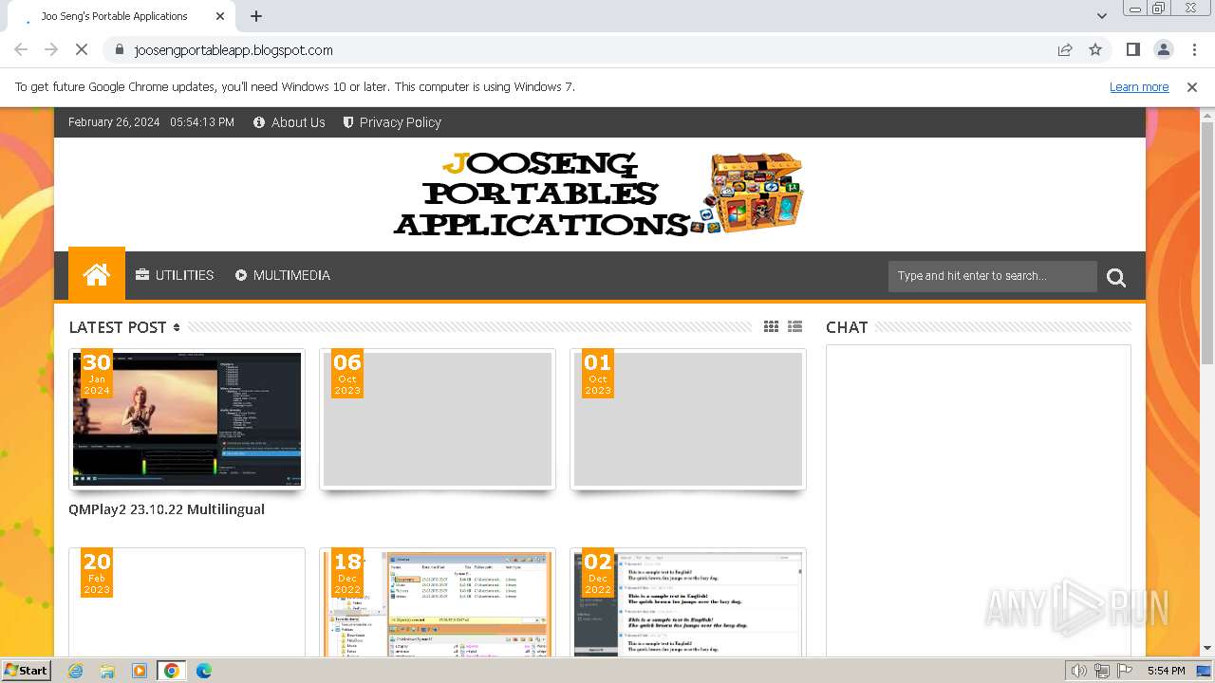This screenshot has height=683, width=1215.
Task: Share this page icon
Action: (1065, 50)
